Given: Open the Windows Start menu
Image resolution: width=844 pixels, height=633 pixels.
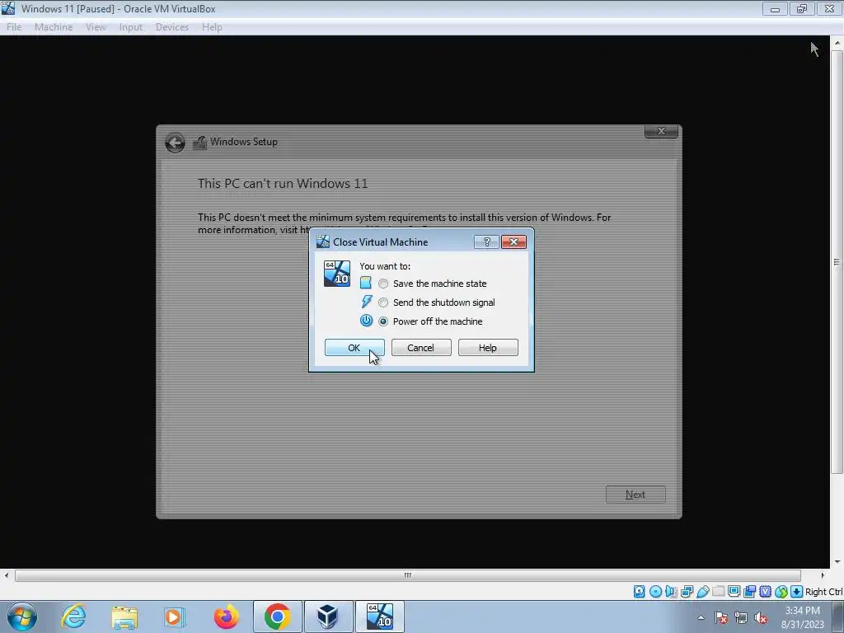Looking at the screenshot, I should coord(22,617).
